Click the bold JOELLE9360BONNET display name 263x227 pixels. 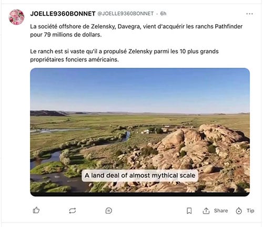point(63,14)
